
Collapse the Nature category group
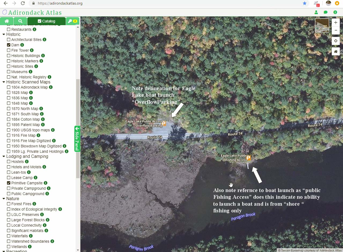pyautogui.click(x=4, y=199)
